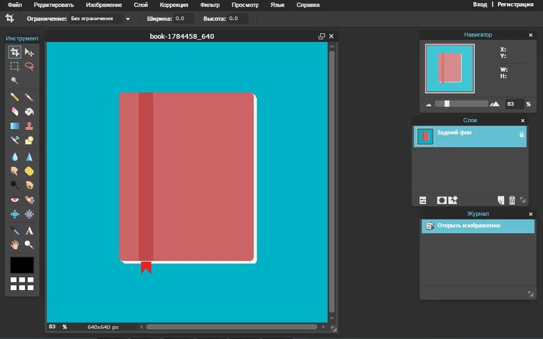
Task: Click the crop icon in options bar
Action: pyautogui.click(x=10, y=19)
